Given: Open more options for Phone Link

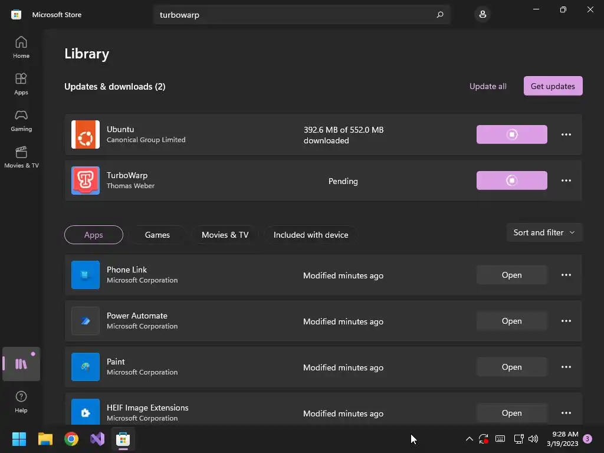Looking at the screenshot, I should tap(566, 275).
